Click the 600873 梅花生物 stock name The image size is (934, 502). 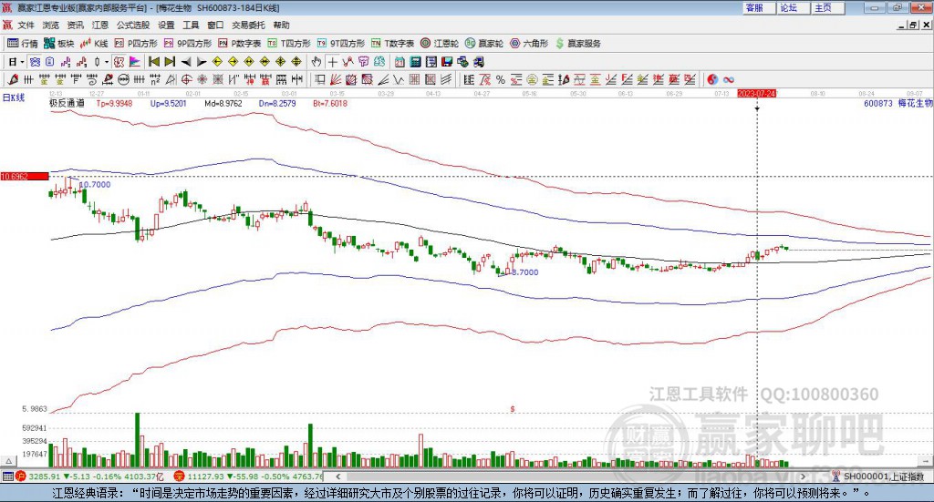click(x=898, y=103)
